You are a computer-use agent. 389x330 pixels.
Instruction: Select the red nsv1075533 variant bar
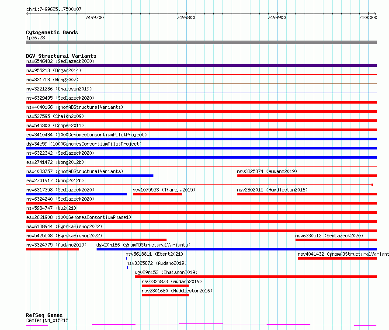click(x=157, y=194)
